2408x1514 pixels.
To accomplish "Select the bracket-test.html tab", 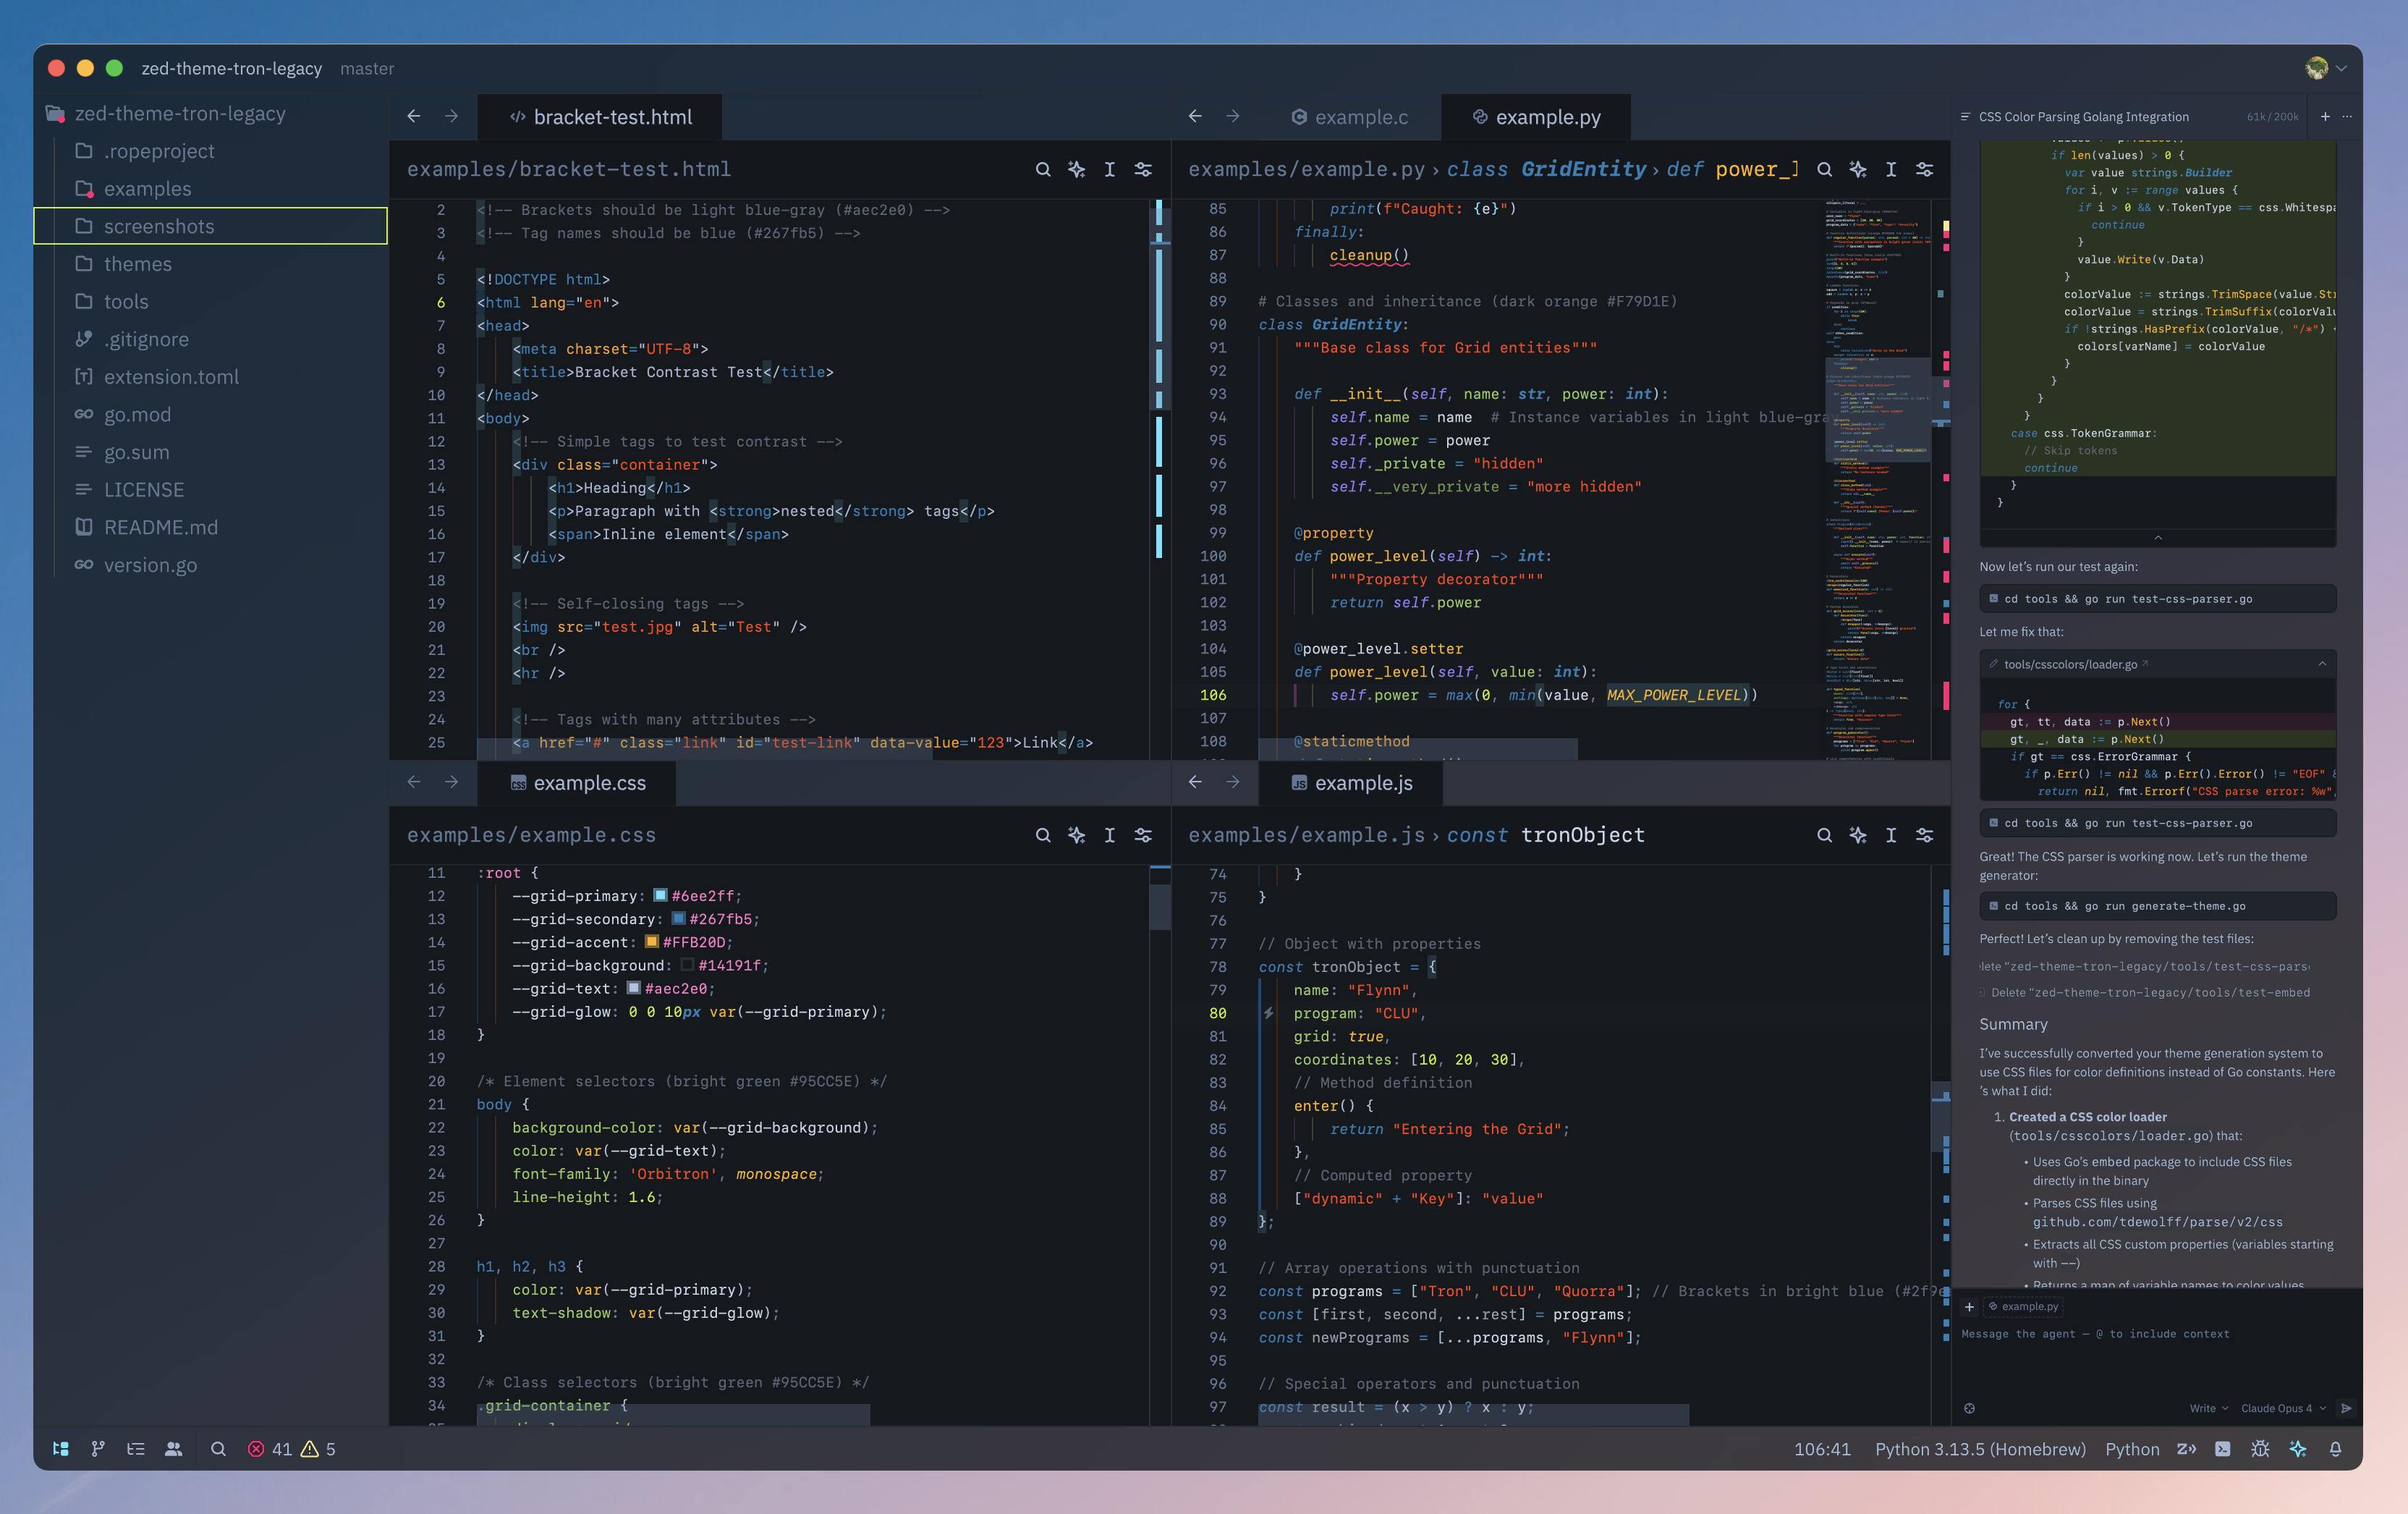I will [x=600, y=116].
